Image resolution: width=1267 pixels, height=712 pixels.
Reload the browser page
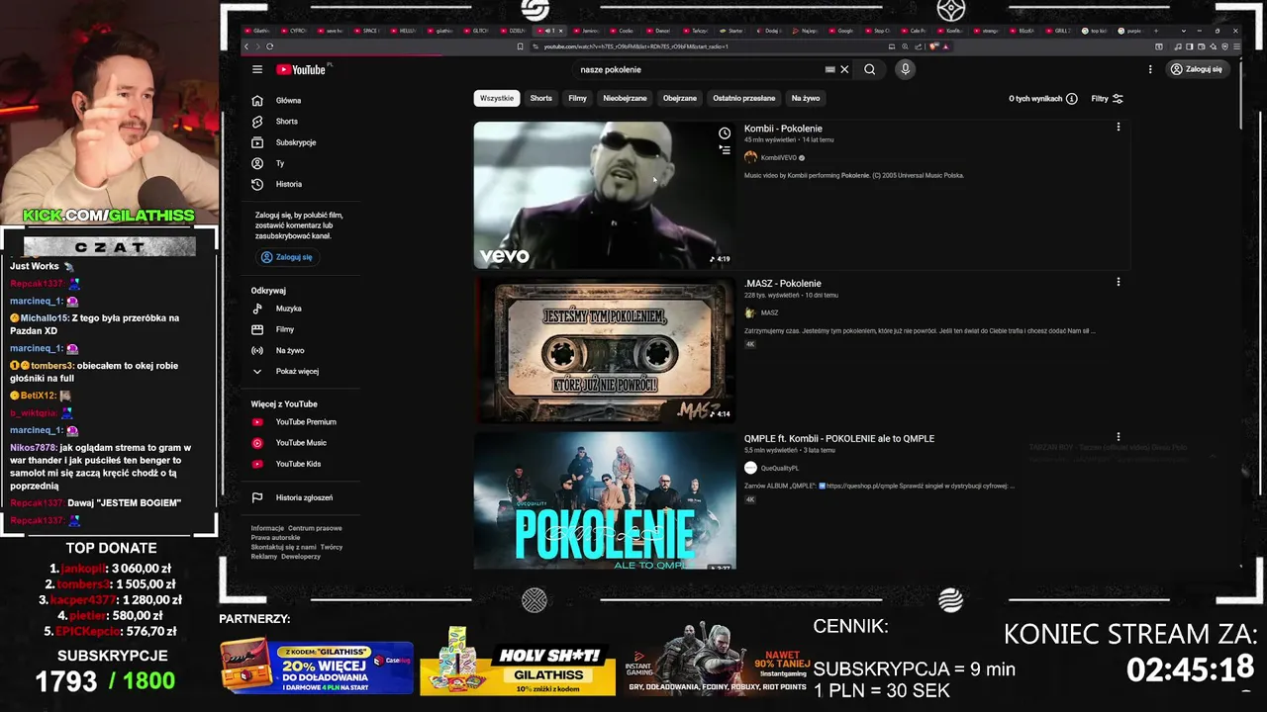click(269, 46)
